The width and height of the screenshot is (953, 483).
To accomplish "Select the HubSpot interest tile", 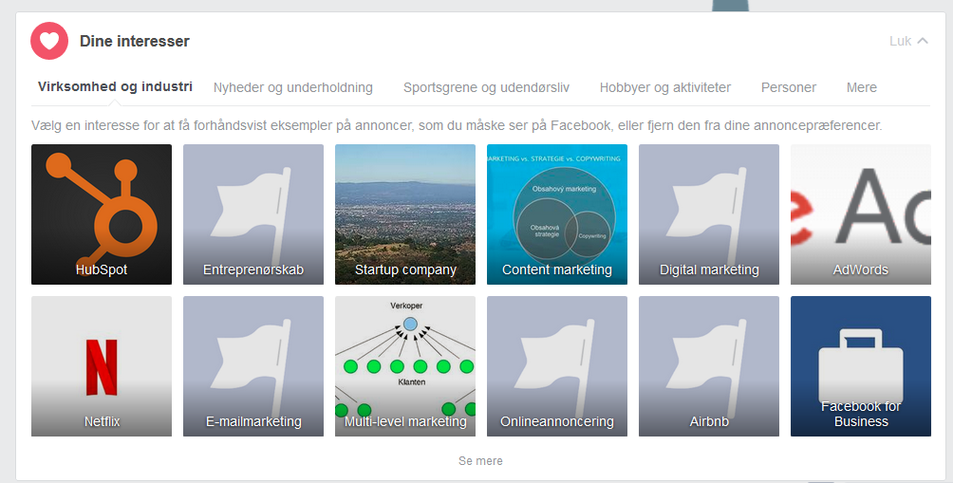I will click(x=102, y=214).
